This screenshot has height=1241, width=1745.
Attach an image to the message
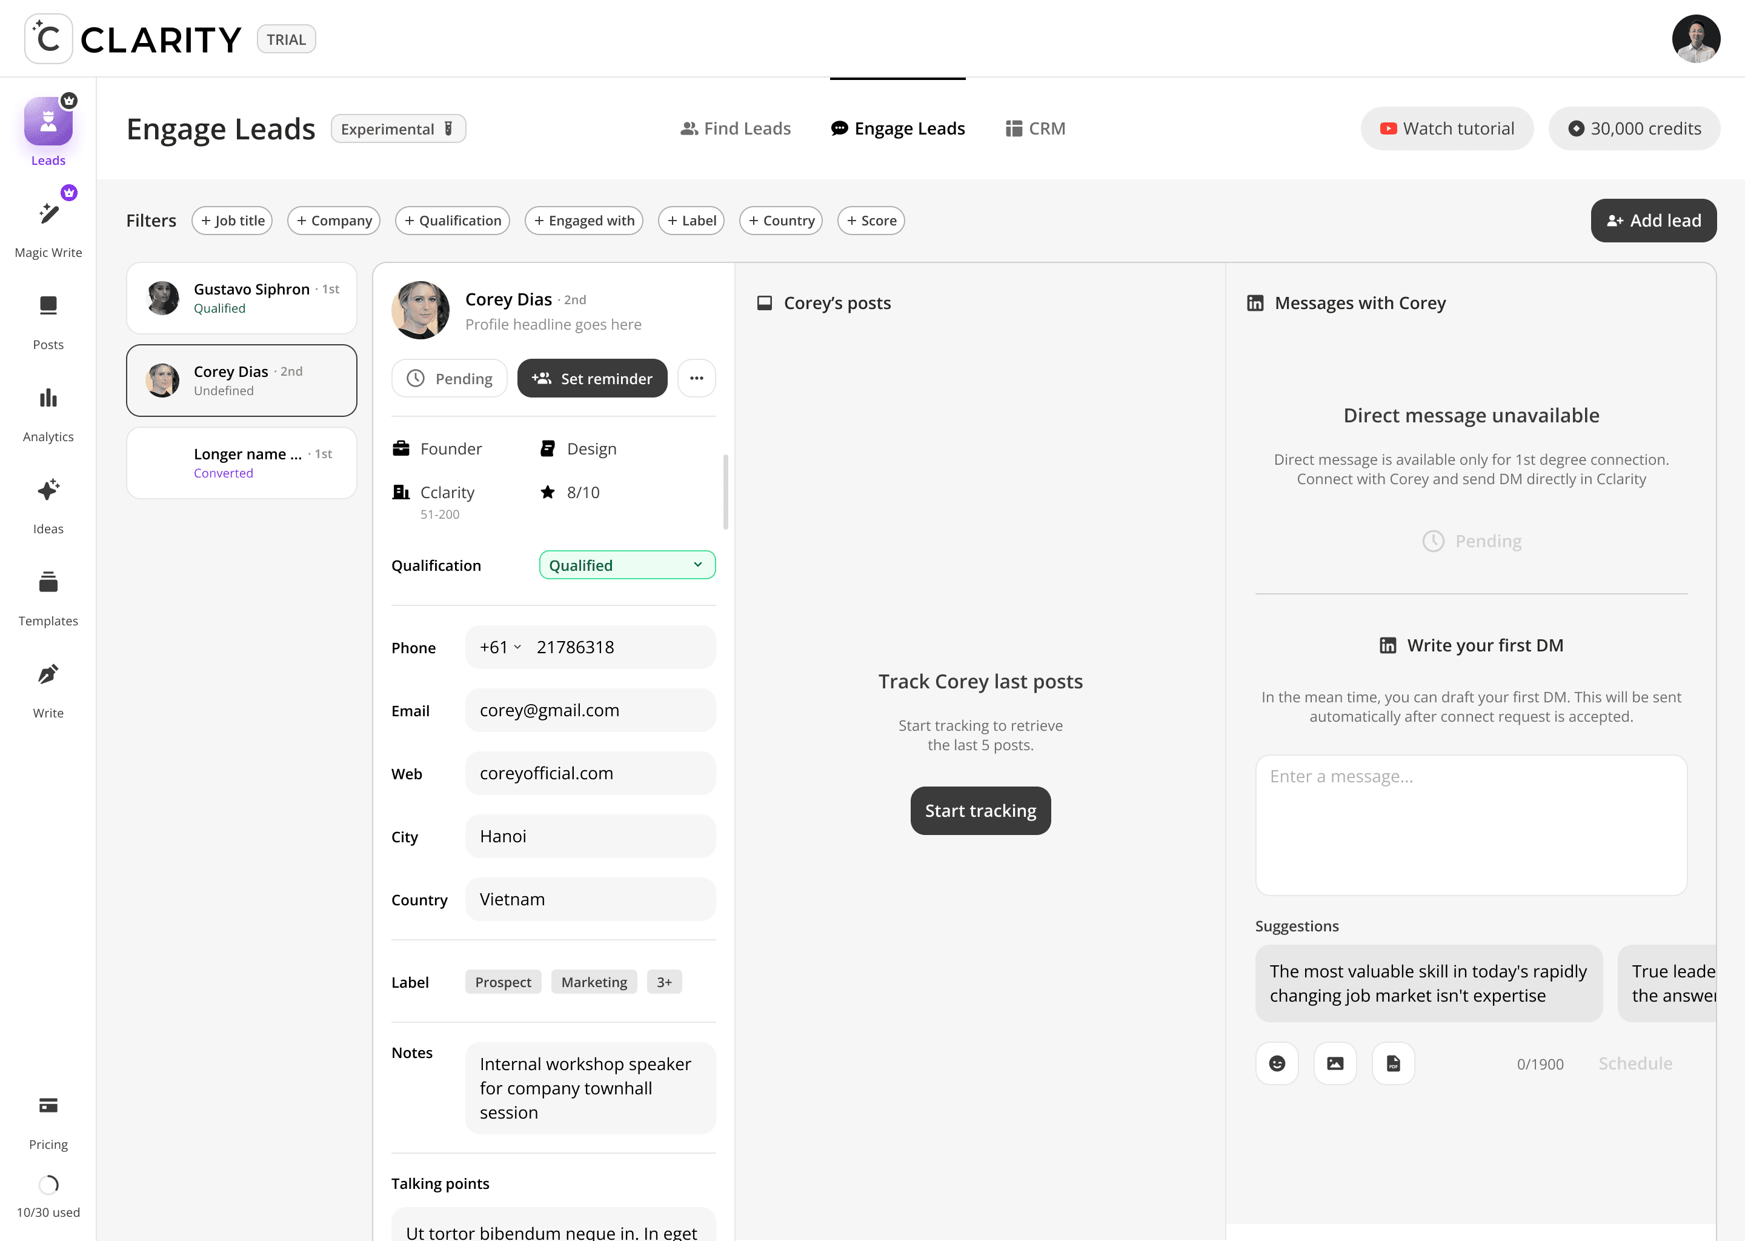pos(1335,1063)
